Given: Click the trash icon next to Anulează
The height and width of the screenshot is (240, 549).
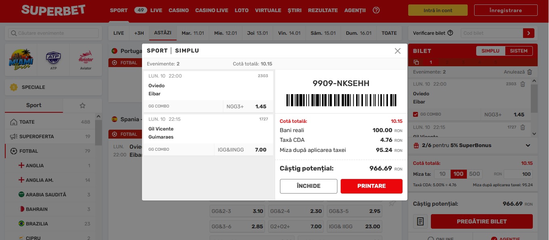Looking at the screenshot, I should 530,72.
